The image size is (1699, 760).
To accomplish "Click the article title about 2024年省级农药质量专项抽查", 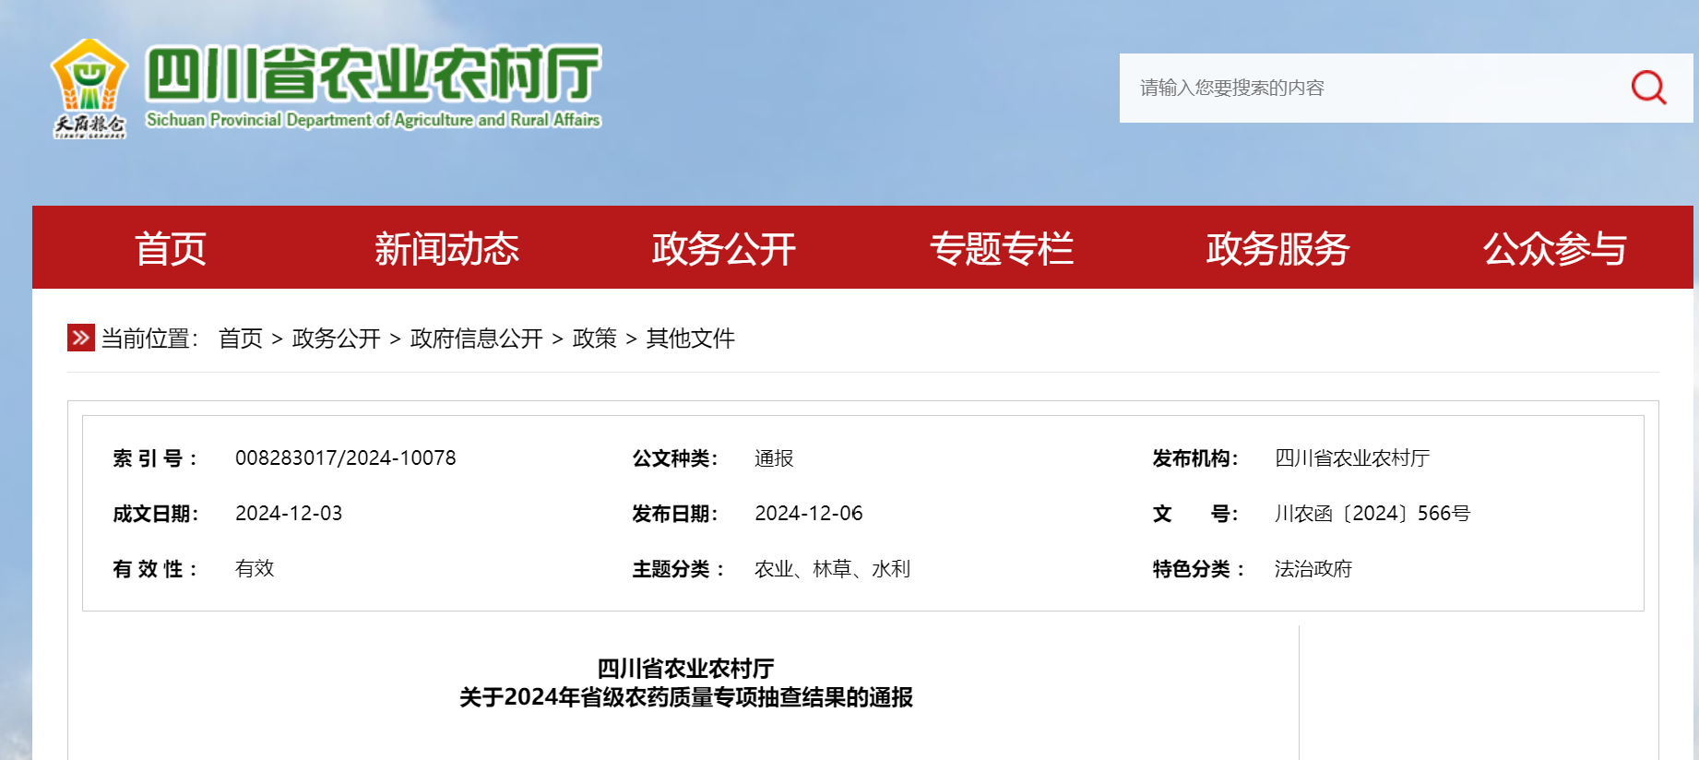I will 686,696.
